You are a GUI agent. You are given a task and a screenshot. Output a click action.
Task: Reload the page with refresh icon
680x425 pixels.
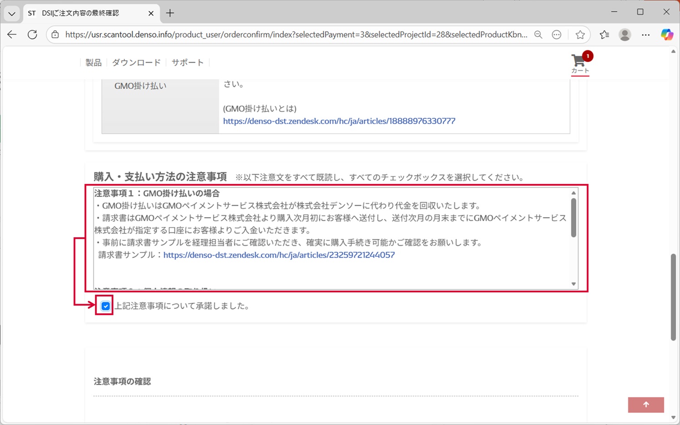tap(32, 35)
